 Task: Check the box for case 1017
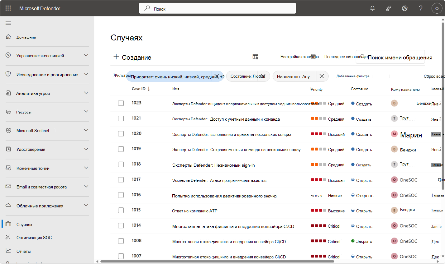point(121,180)
